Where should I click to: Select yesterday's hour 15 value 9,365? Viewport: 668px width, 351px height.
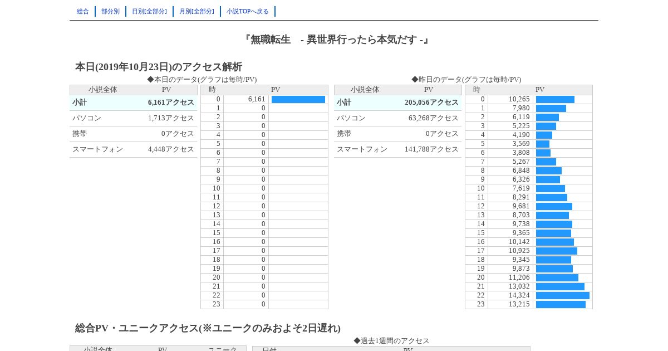tap(521, 233)
